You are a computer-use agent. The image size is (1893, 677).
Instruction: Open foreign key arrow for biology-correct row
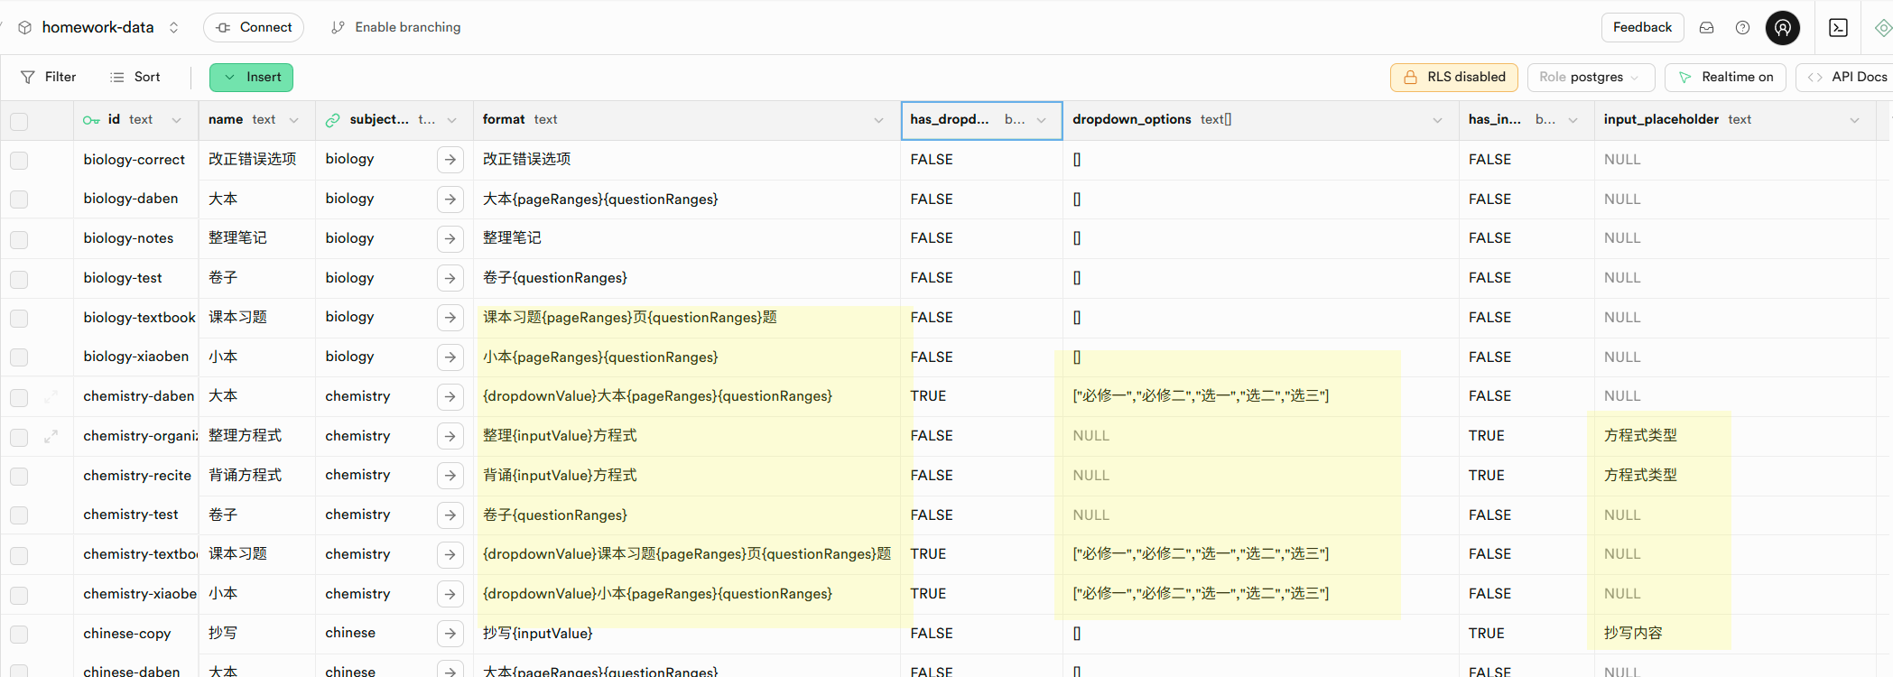tap(450, 160)
